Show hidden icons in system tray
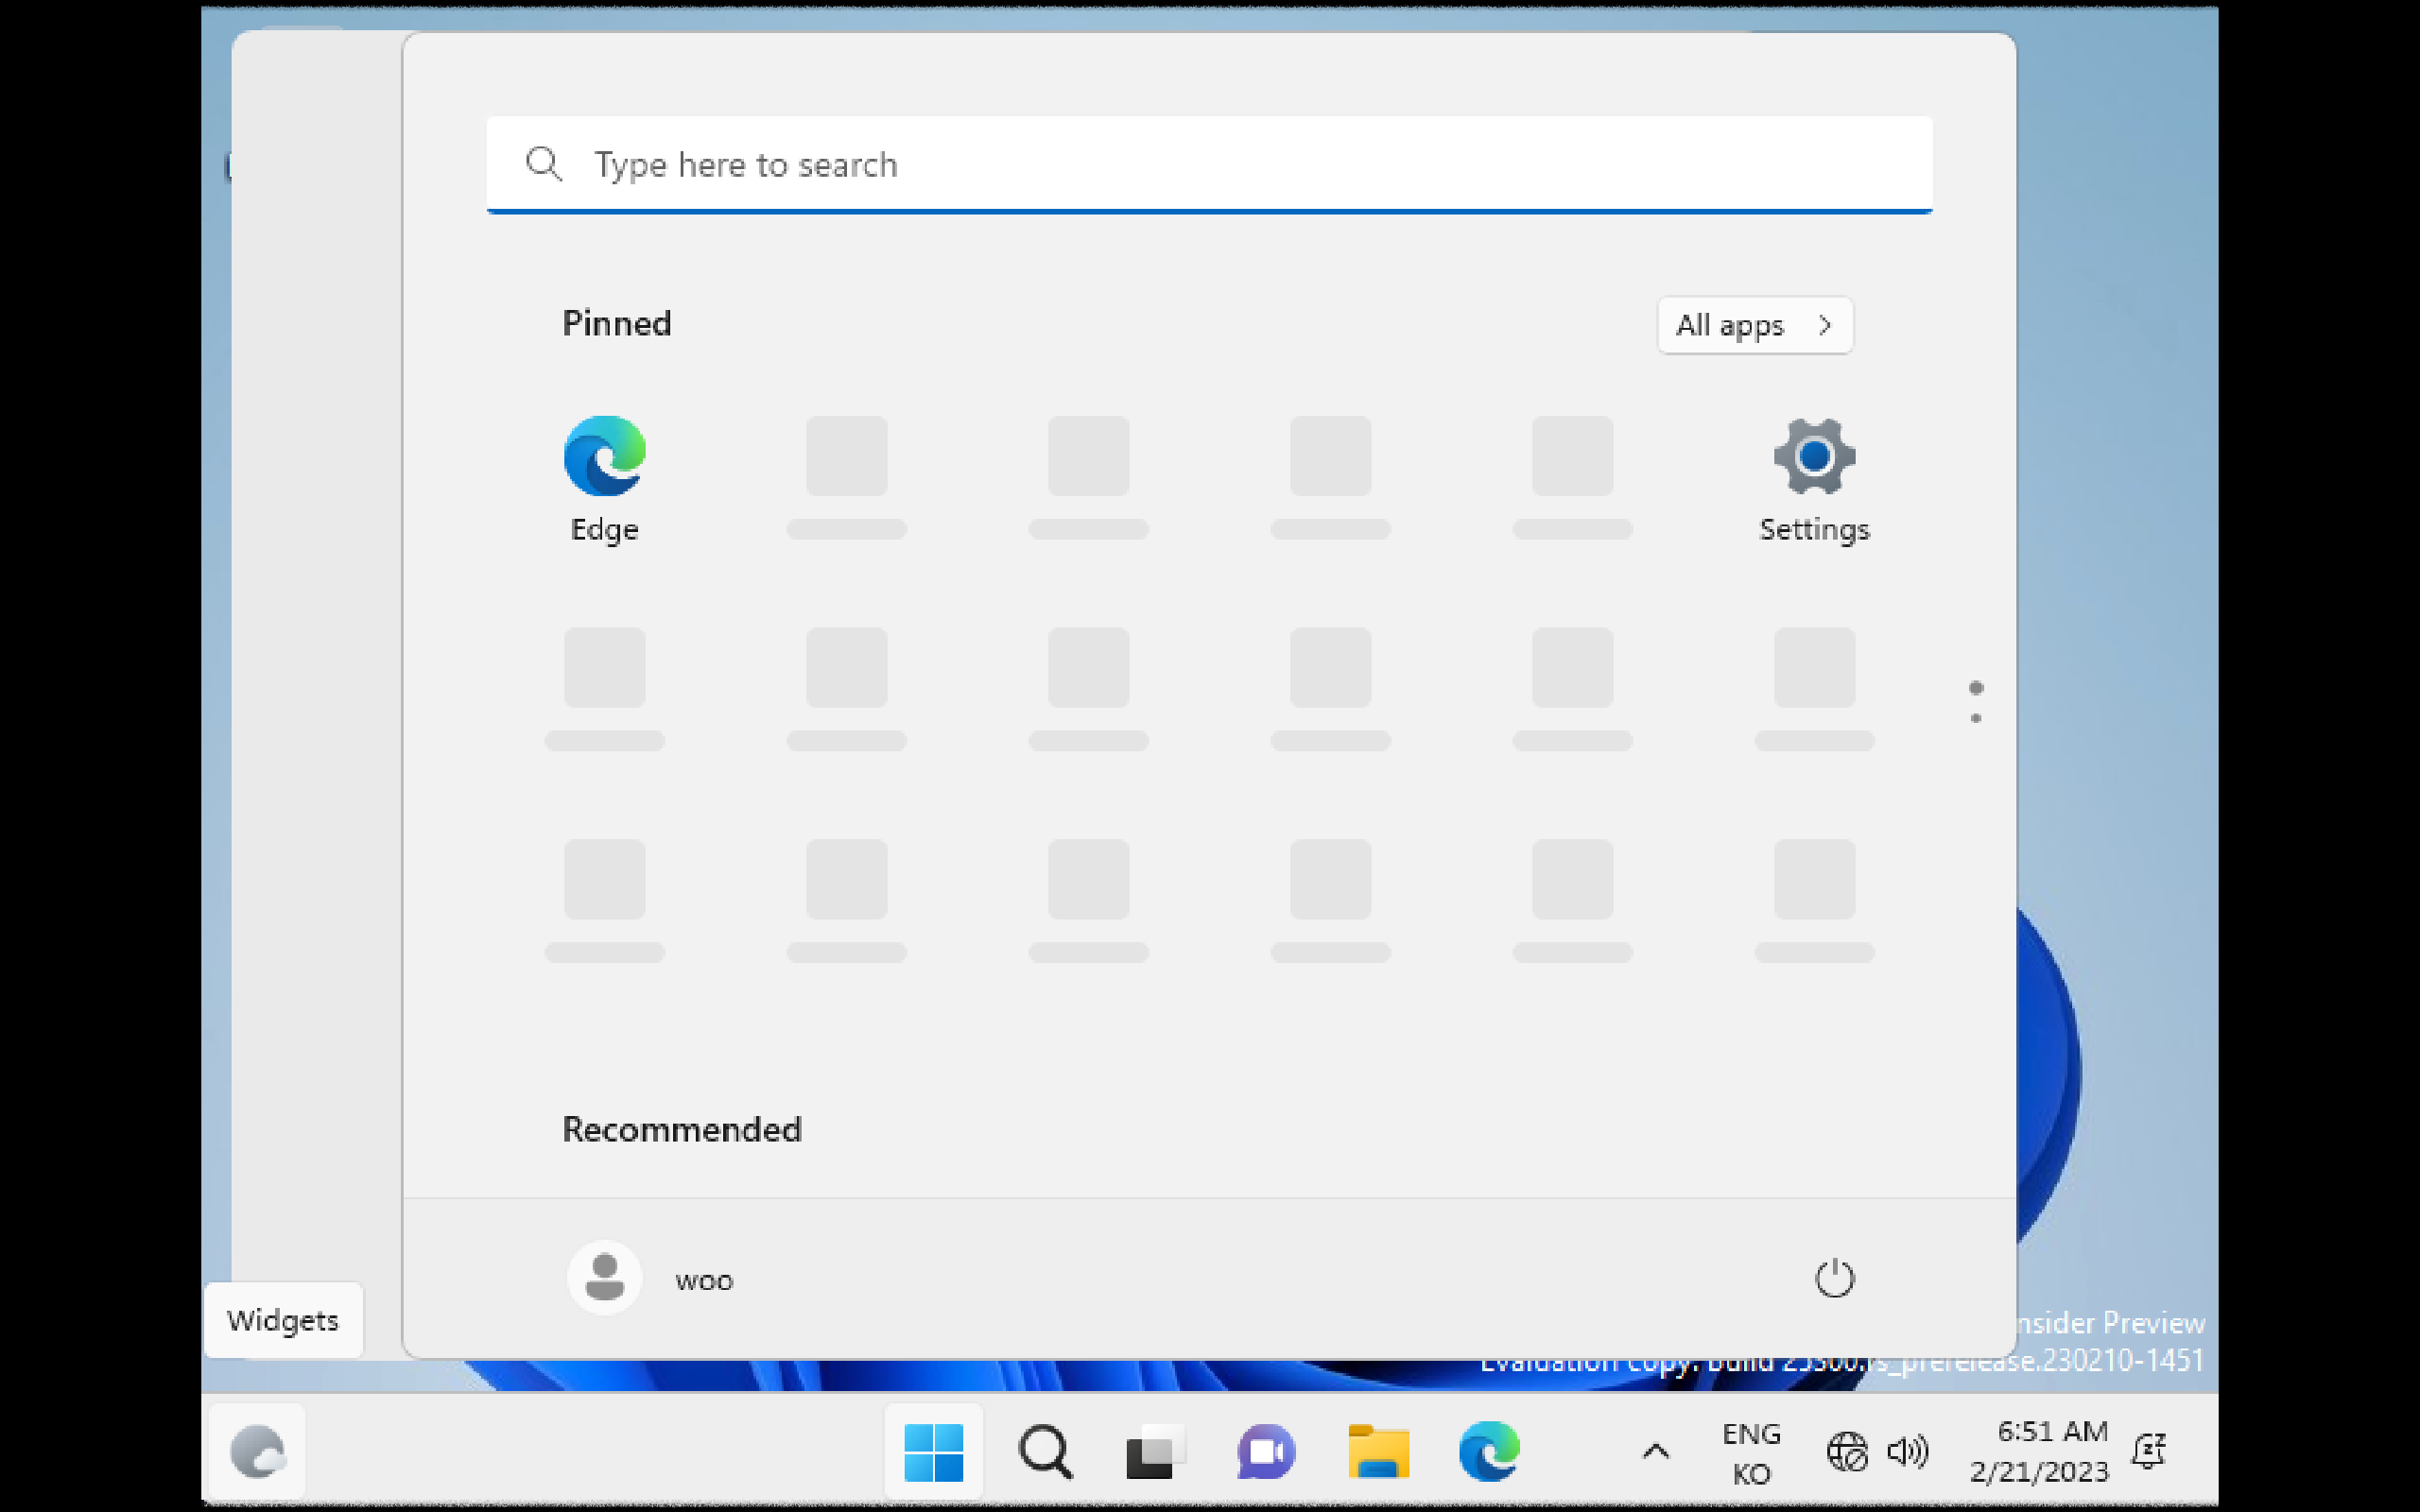Screen dimensions: 2420x1512 1656,1451
